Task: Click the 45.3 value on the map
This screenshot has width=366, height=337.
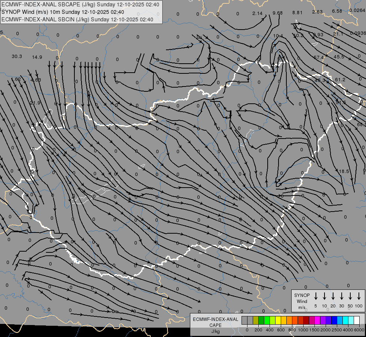Action: pos(320,80)
